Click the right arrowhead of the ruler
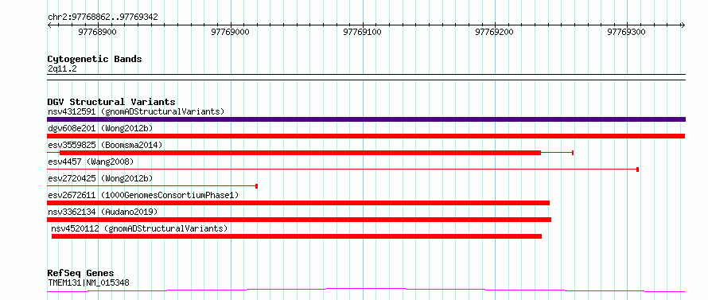 click(x=683, y=25)
